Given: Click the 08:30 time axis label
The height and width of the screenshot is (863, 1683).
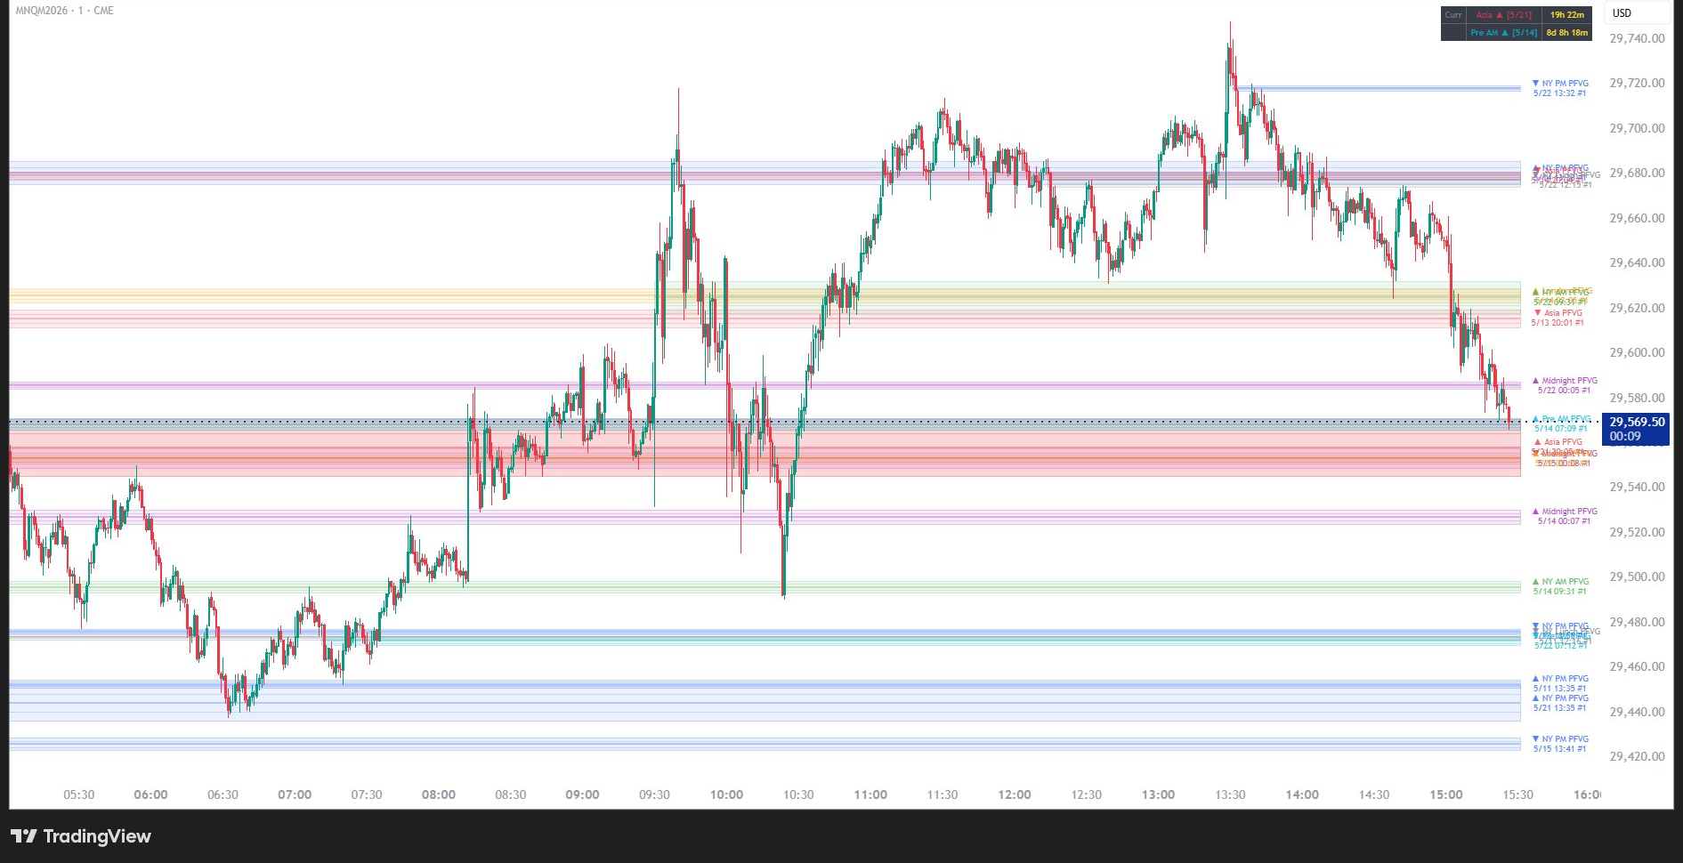Looking at the screenshot, I should coord(511,794).
